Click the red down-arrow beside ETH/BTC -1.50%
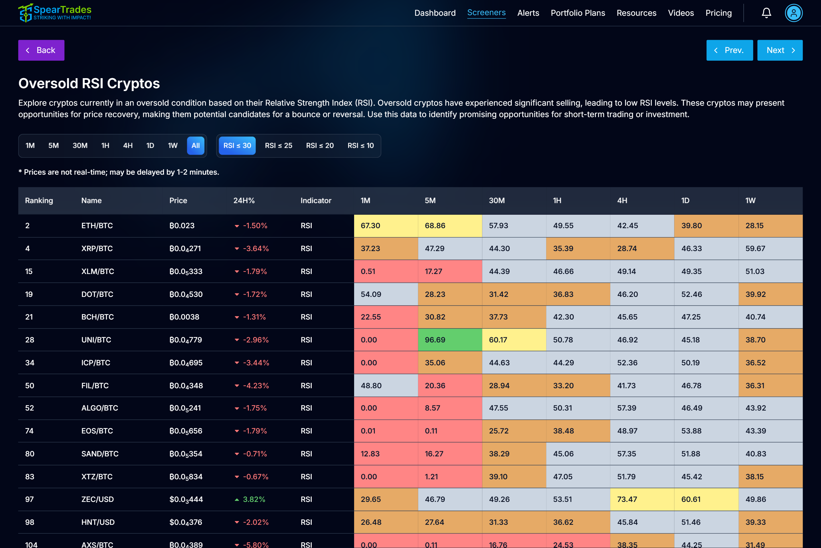The height and width of the screenshot is (548, 821). [237, 226]
